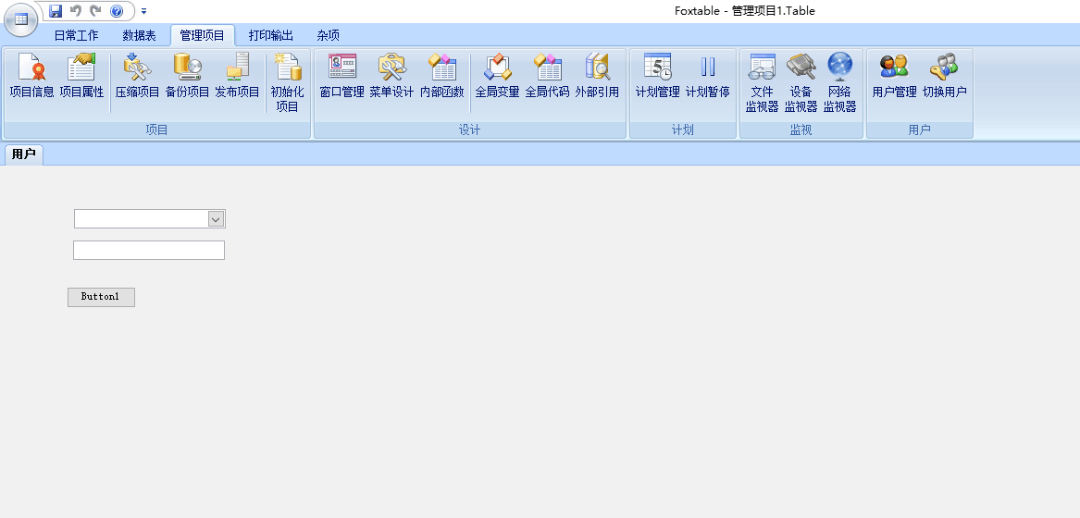
Task: Switch to 杂项 ribbon tab
Action: (328, 35)
